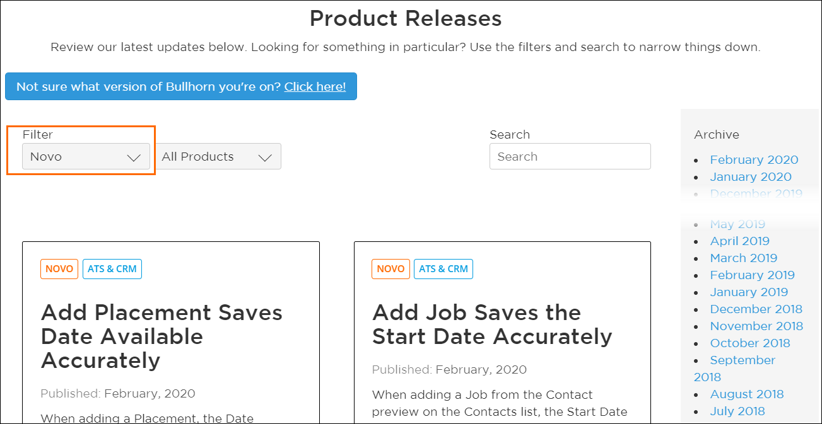Go to January 2020 archive
The image size is (822, 424).
pos(750,177)
